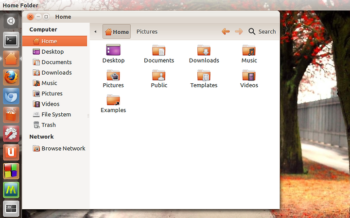Open the Videos folder icon in main pane
The height and width of the screenshot is (218, 350).
click(x=249, y=75)
